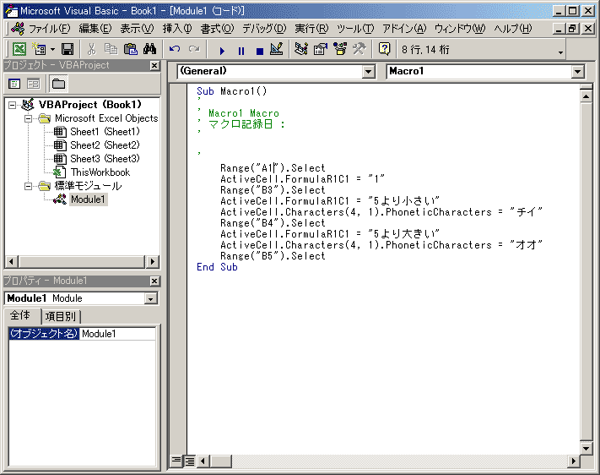This screenshot has width=600, height=475.
Task: Collapse the Microsoft Excel Objects folder
Action: pyautogui.click(x=28, y=119)
